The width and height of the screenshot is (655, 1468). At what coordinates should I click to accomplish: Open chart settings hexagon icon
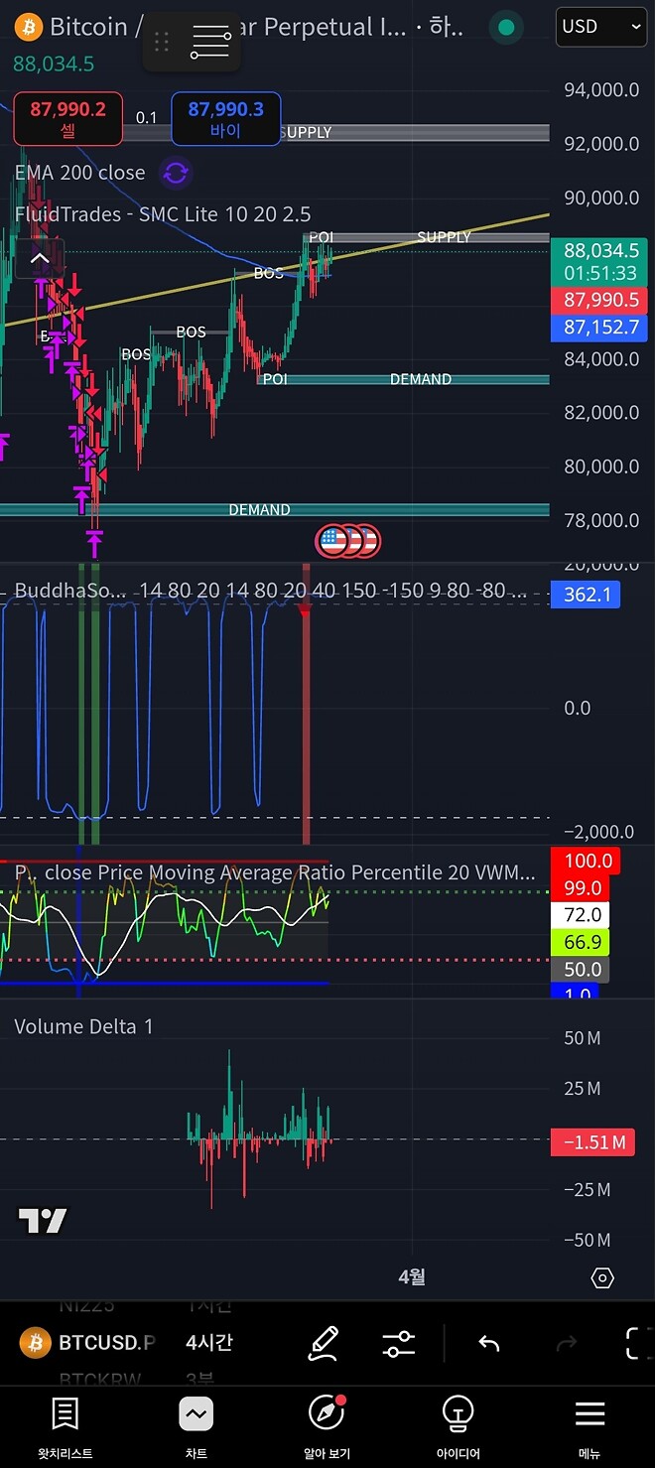click(602, 1277)
